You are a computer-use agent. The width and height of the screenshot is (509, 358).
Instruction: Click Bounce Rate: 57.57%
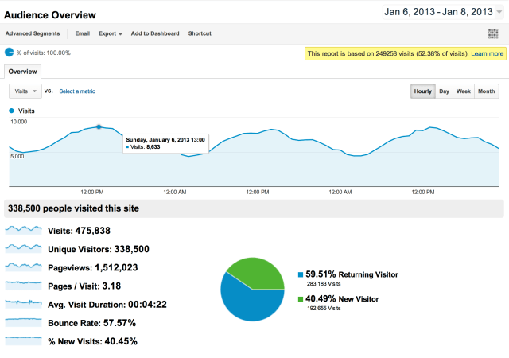92,323
